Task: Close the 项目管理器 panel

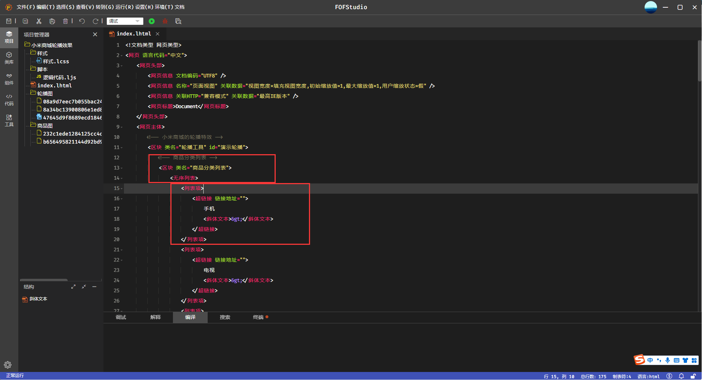Action: [x=95, y=34]
